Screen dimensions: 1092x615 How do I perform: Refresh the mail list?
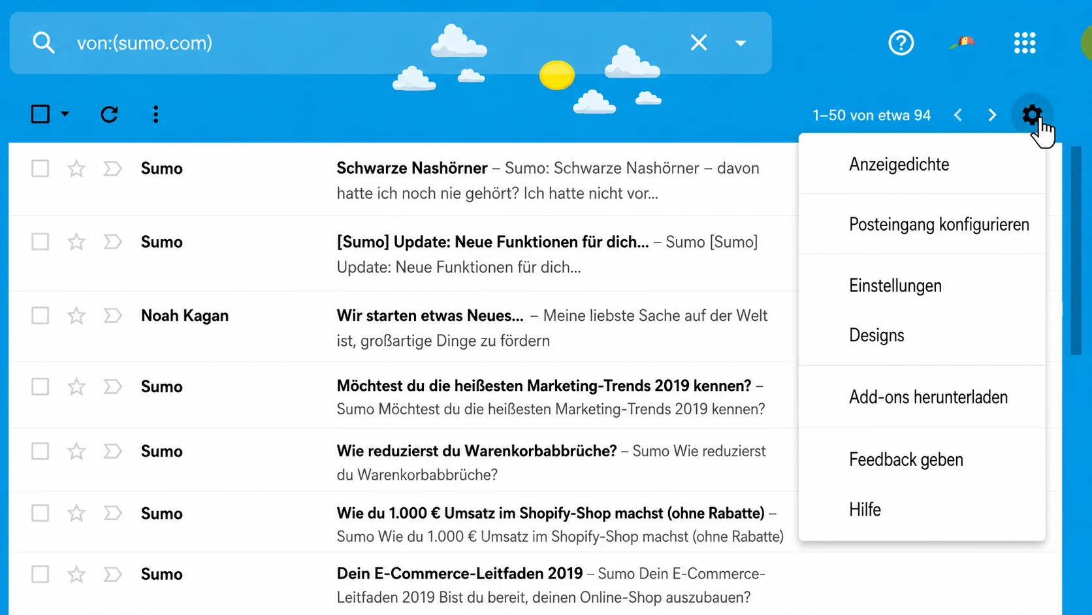coord(109,114)
